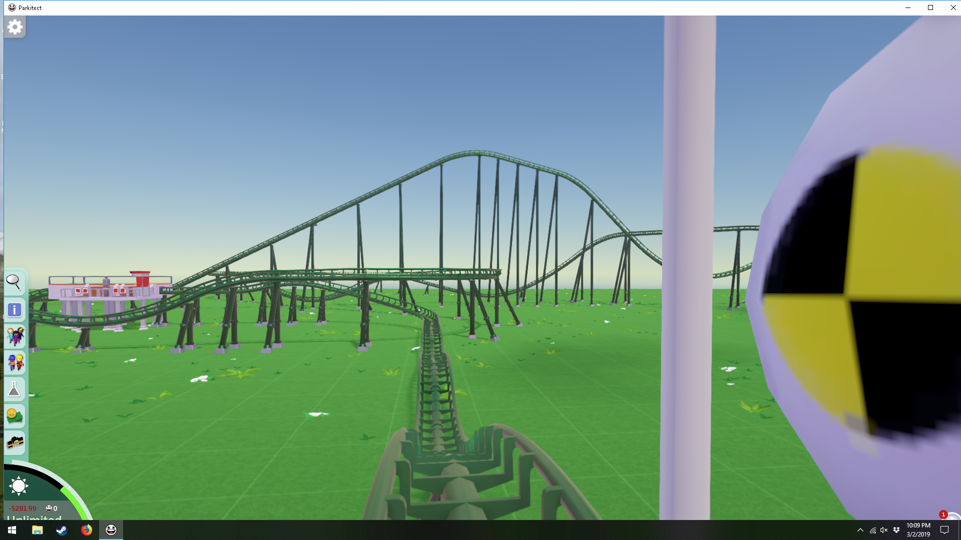Open the attractions coaster list
The image size is (961, 540).
point(15,442)
